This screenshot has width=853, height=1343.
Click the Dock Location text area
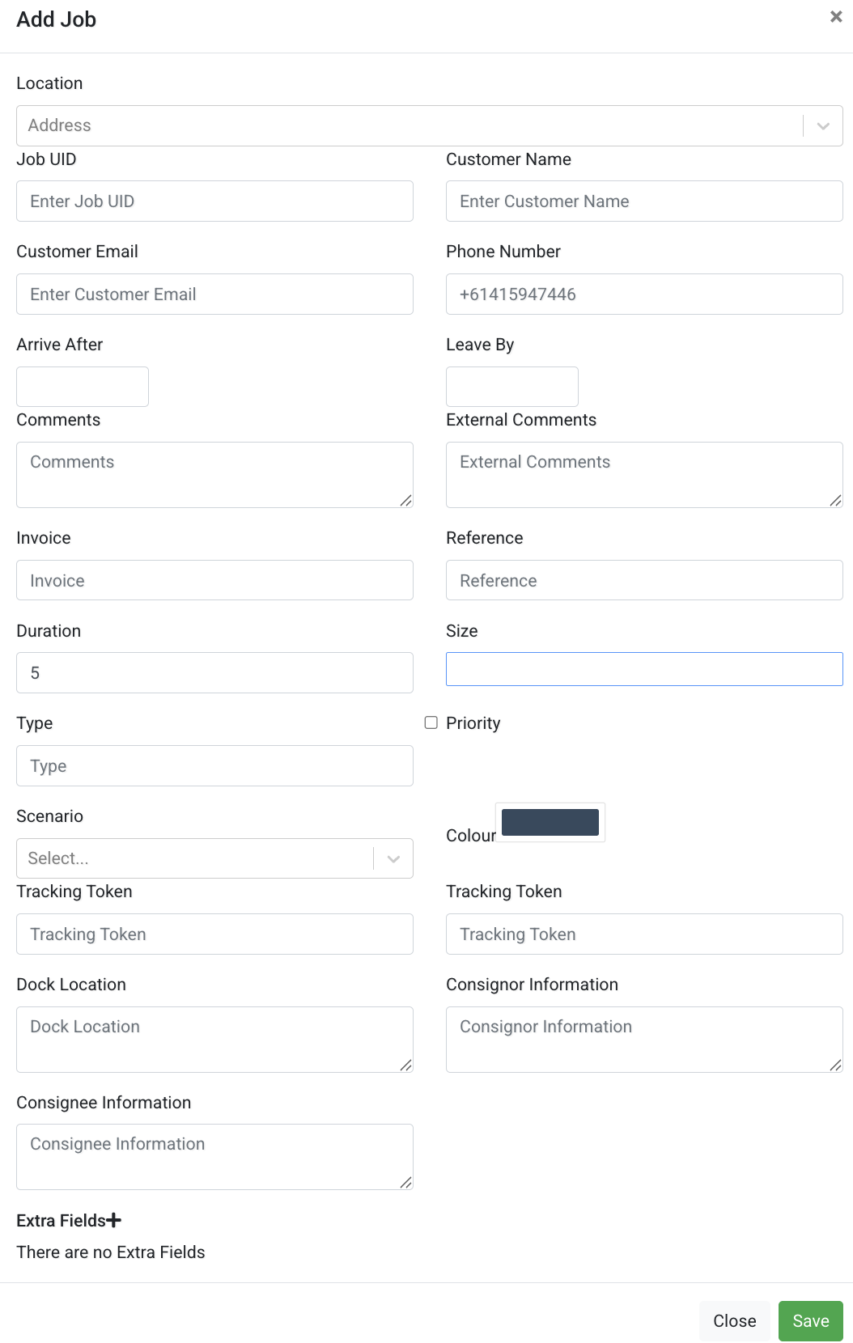214,1039
